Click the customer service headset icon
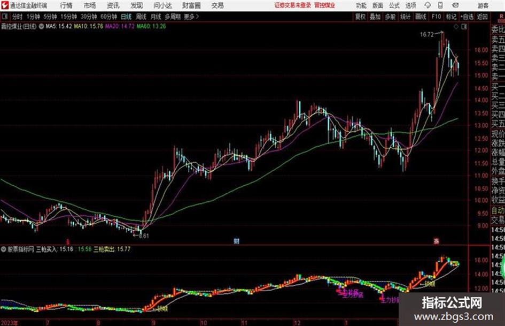This screenshot has height=326, width=505. [x=428, y=5]
